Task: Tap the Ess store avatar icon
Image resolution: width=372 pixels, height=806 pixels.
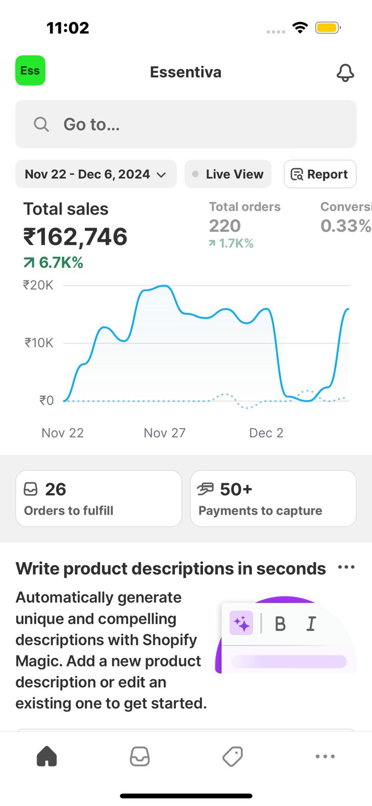Action: (x=30, y=71)
